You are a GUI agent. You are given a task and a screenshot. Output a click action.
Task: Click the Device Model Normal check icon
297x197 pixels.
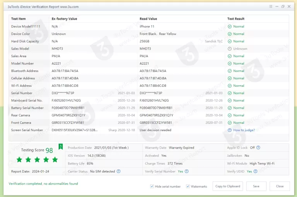[x=230, y=27]
